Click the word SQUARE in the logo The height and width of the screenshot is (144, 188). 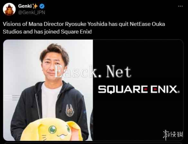pyautogui.click(x=123, y=89)
